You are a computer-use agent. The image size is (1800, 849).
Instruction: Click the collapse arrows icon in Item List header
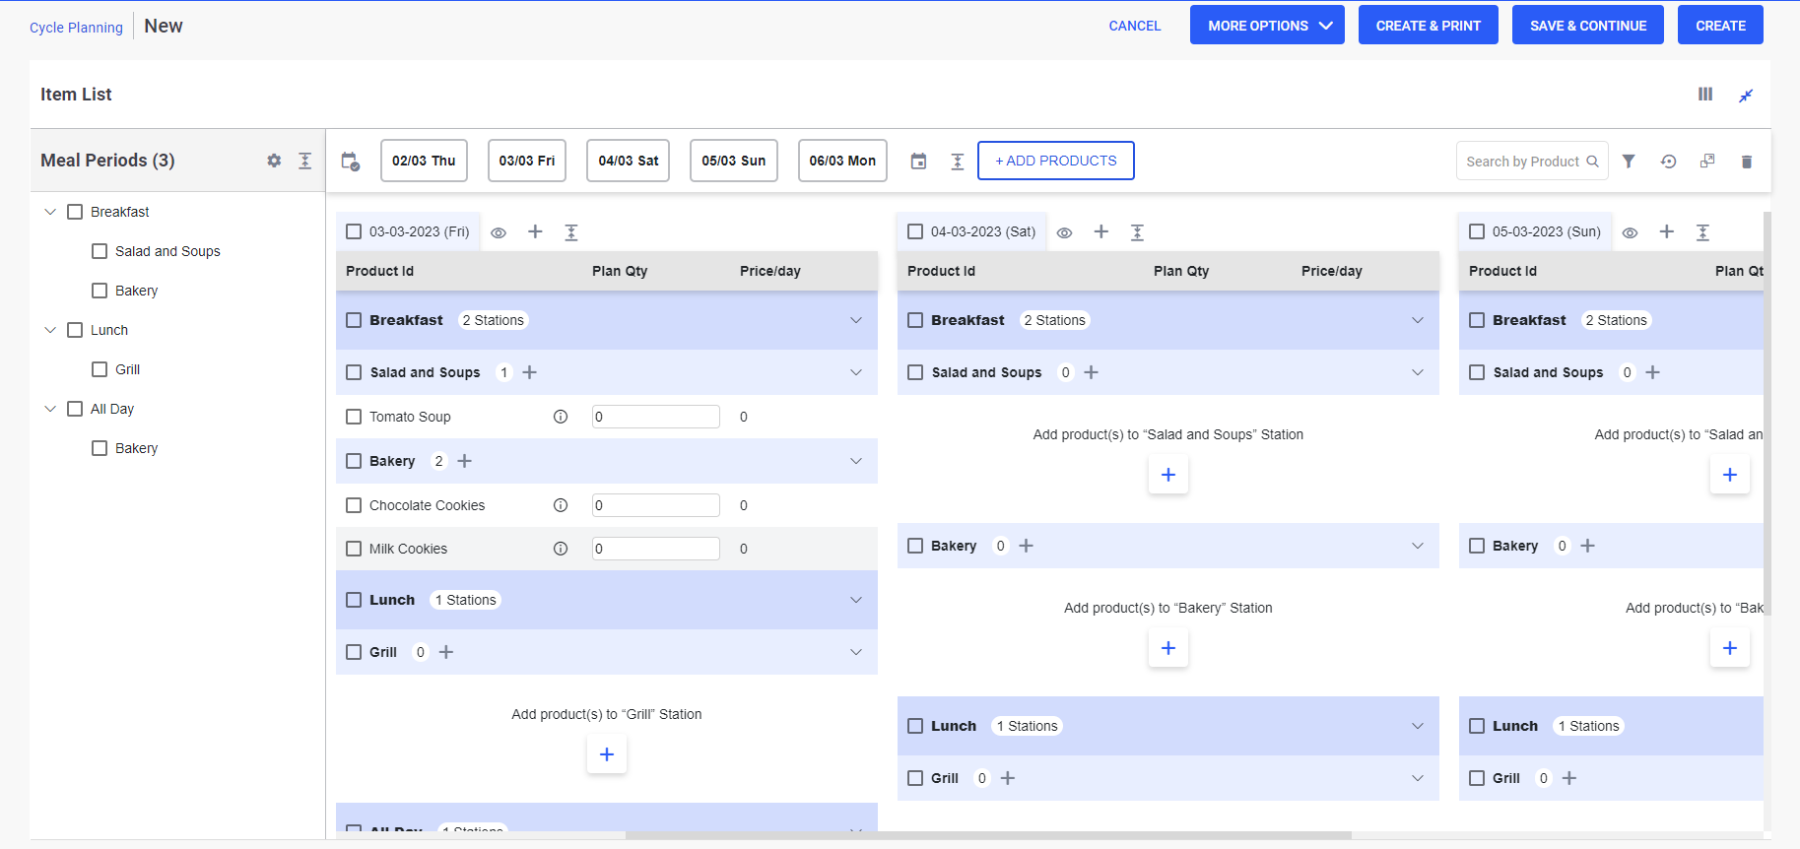tap(1746, 96)
